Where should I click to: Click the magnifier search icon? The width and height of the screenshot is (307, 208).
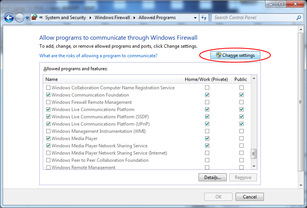(299, 18)
